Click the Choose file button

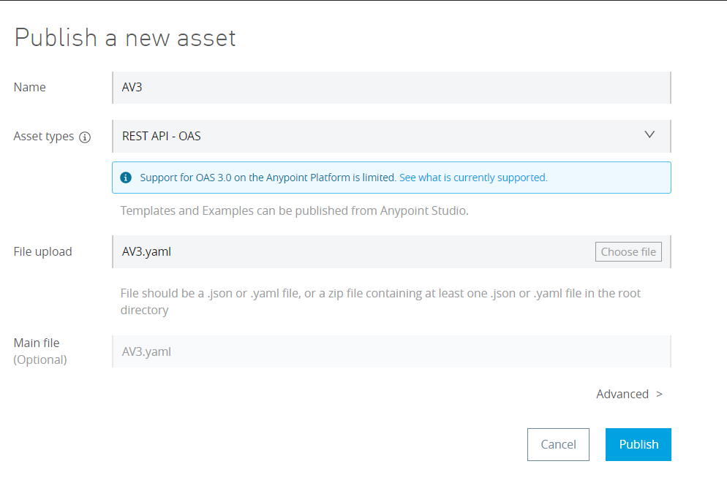(x=628, y=251)
